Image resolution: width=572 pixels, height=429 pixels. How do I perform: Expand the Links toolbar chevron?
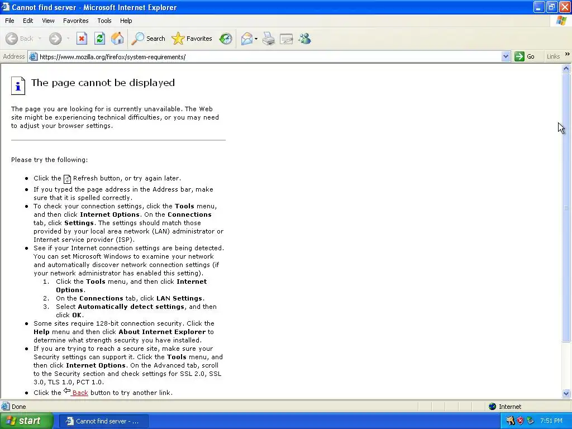click(x=567, y=54)
